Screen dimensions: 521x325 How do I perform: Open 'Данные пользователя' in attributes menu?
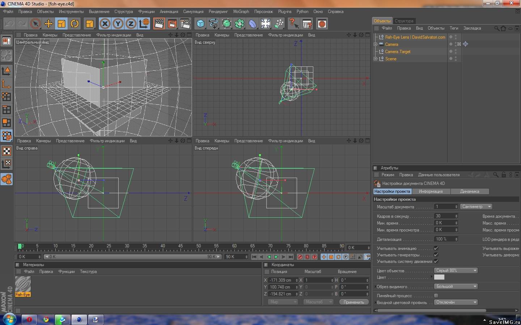click(439, 175)
